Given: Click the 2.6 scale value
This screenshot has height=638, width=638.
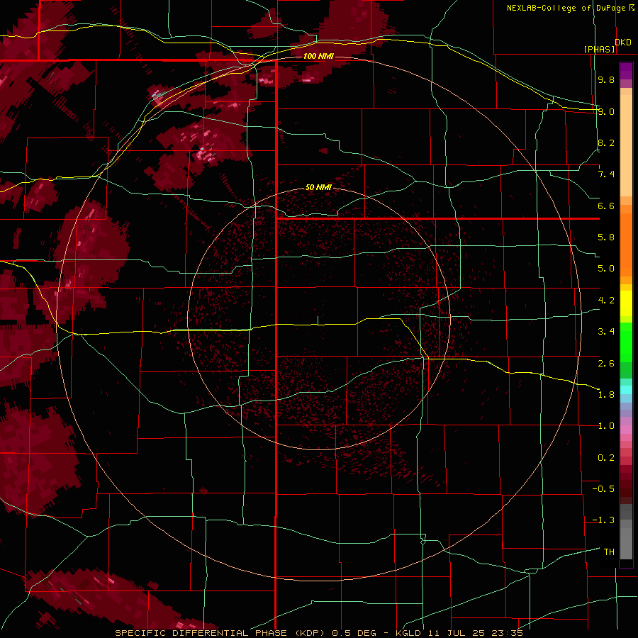Looking at the screenshot, I should pyautogui.click(x=606, y=363).
